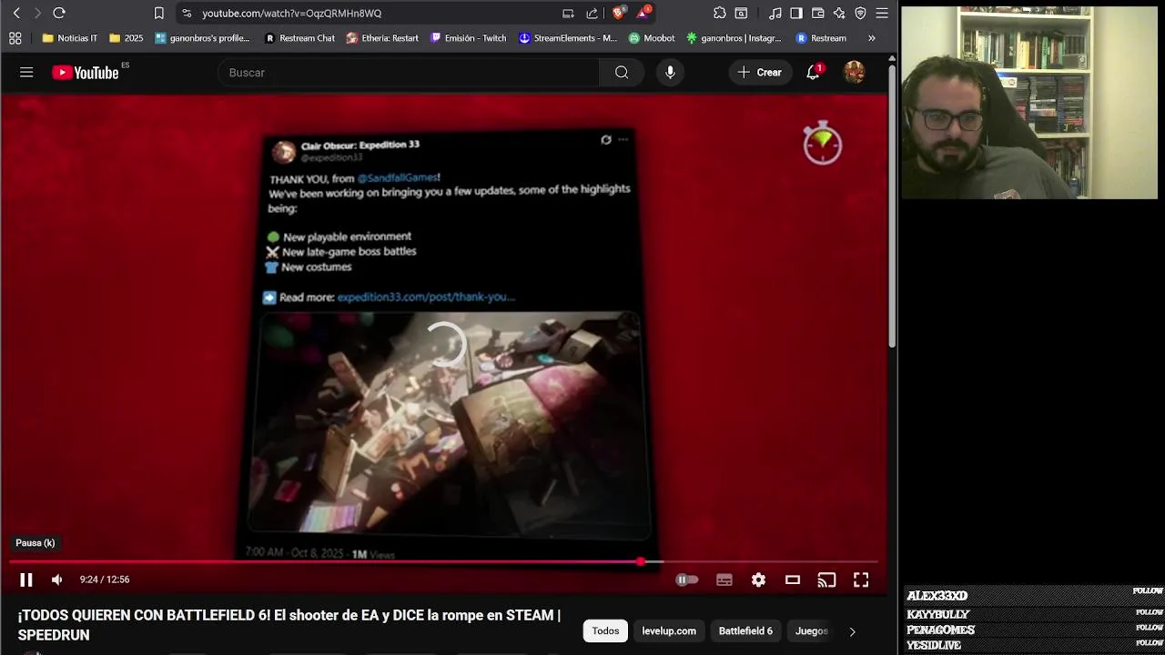Select the Battlefield 6 filter chip
Image resolution: width=1165 pixels, height=655 pixels.
click(745, 630)
